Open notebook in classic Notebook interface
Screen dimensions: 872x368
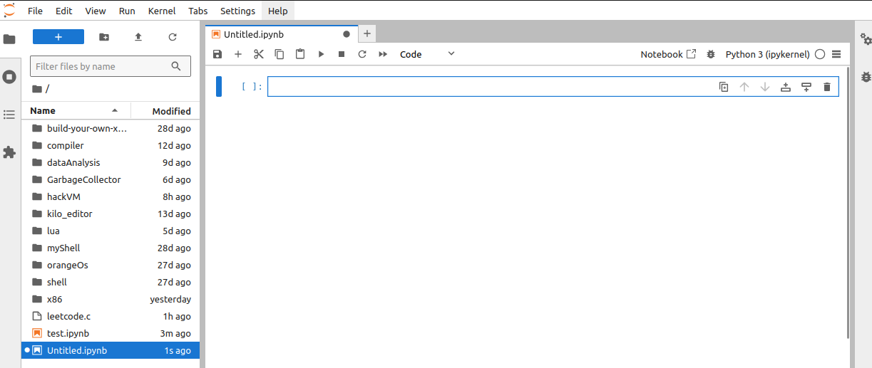coord(668,54)
